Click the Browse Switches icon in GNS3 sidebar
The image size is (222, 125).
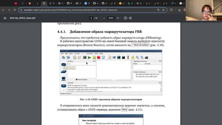(63, 72)
